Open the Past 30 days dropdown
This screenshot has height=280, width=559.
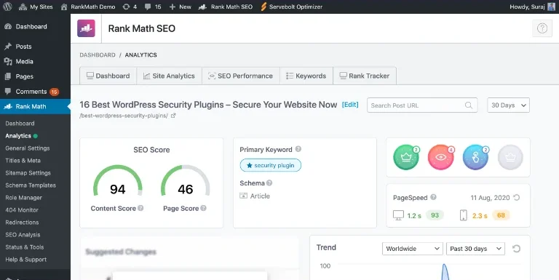pyautogui.click(x=475, y=249)
